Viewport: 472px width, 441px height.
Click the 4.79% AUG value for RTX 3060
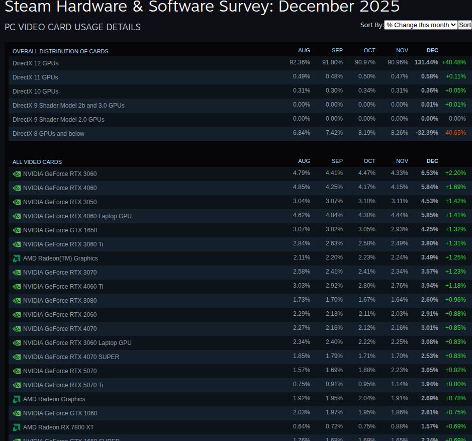click(301, 173)
